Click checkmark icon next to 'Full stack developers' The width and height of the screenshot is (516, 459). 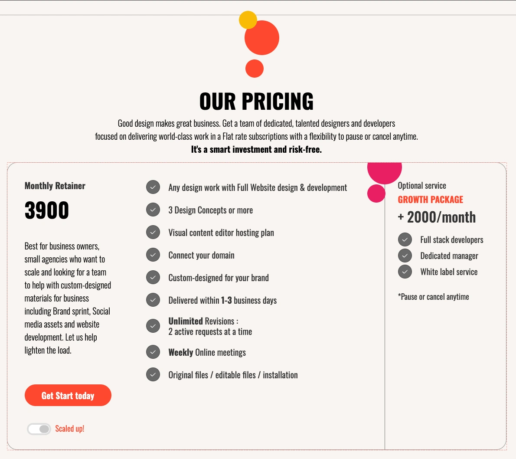click(x=405, y=239)
